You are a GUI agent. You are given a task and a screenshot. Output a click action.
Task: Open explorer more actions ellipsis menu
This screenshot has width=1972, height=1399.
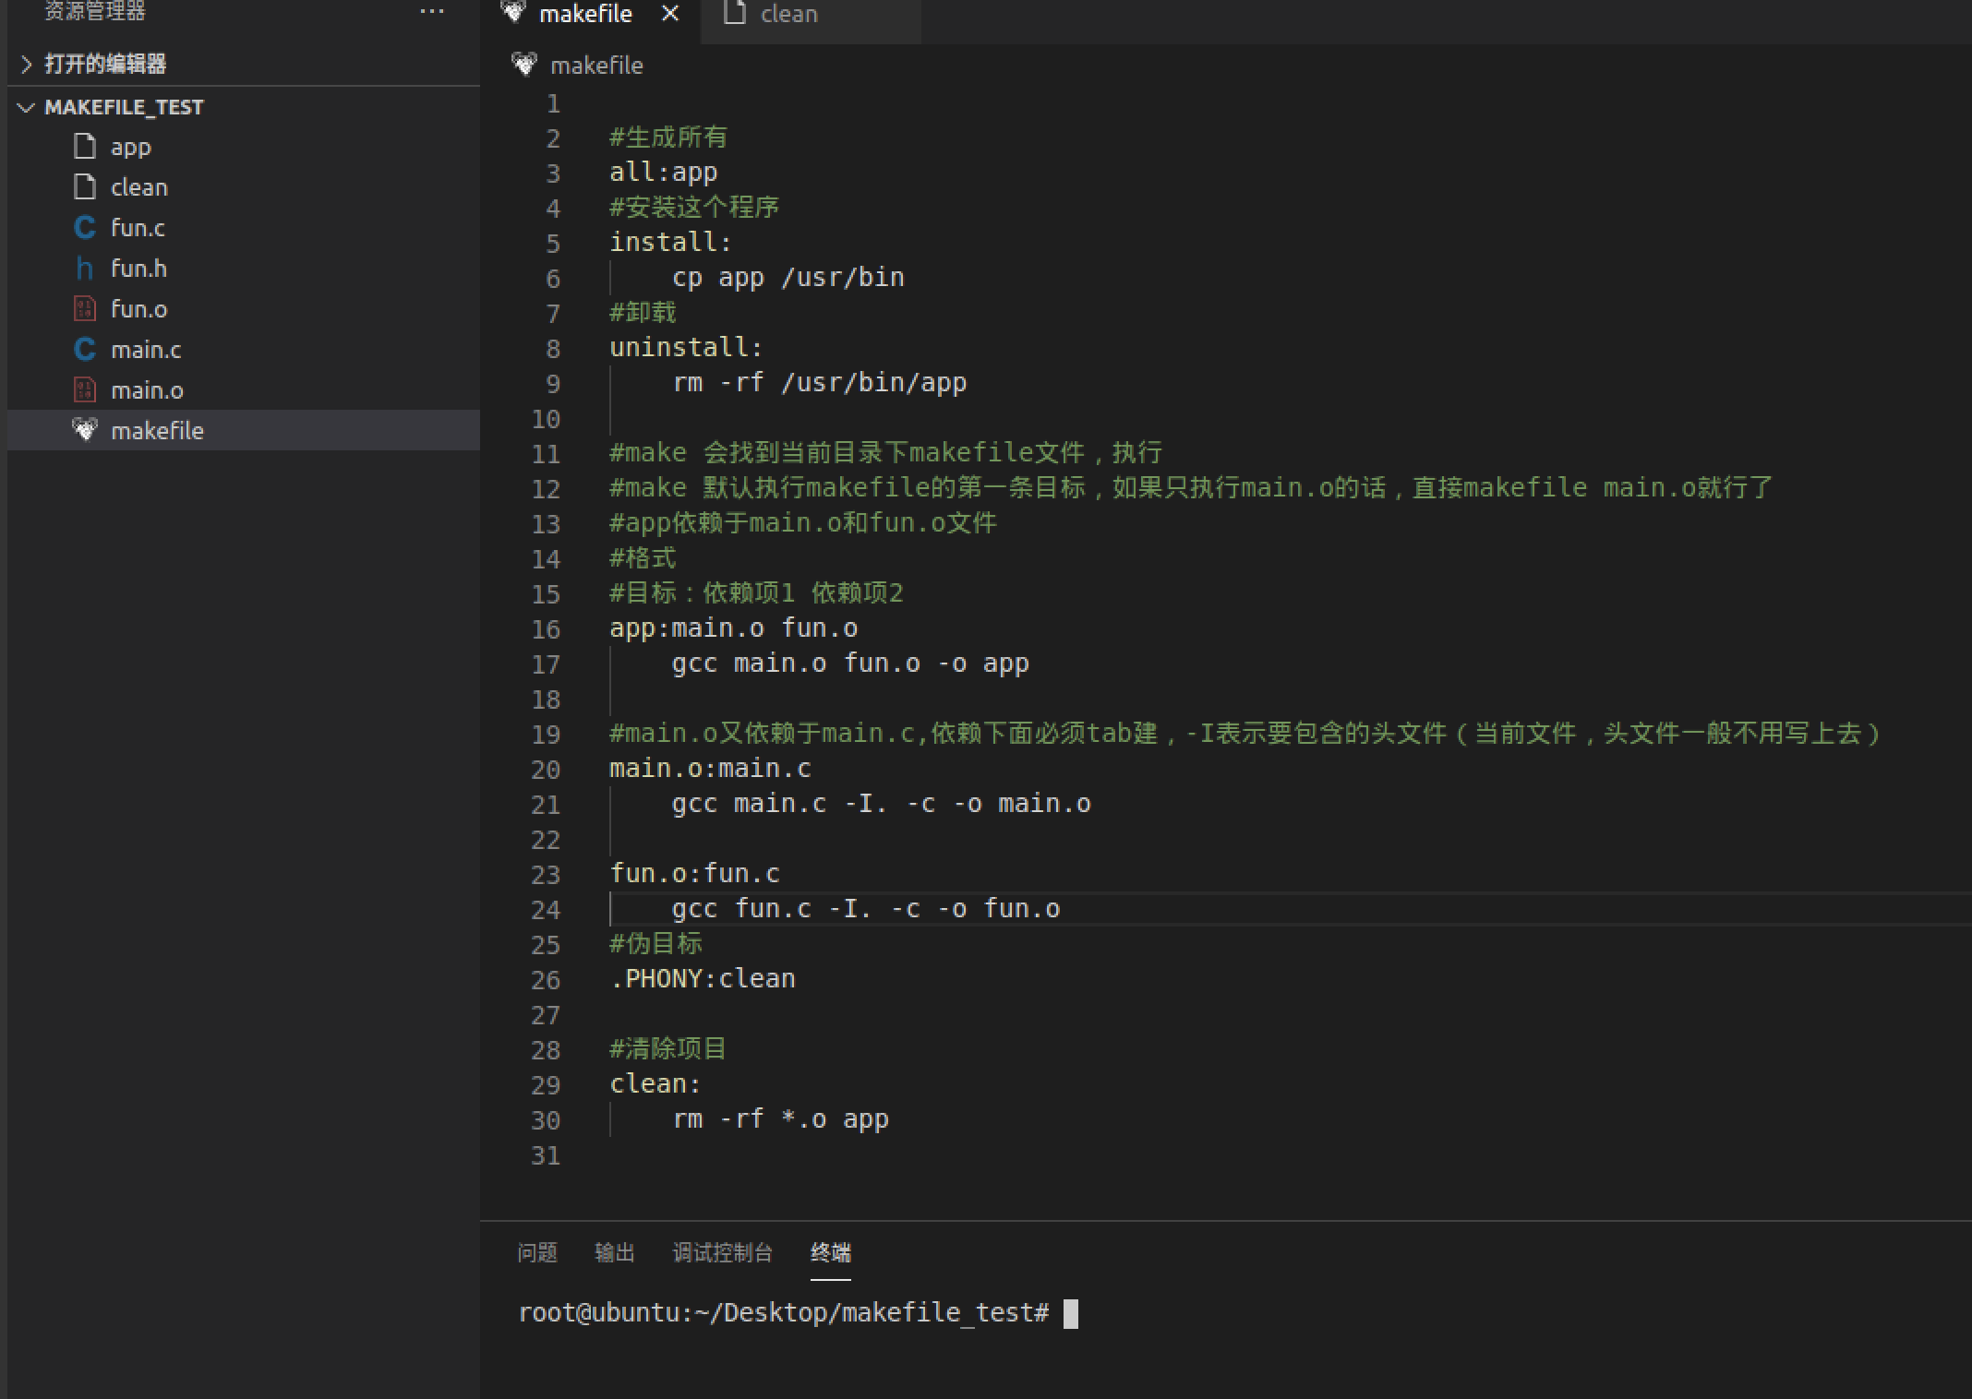431,12
